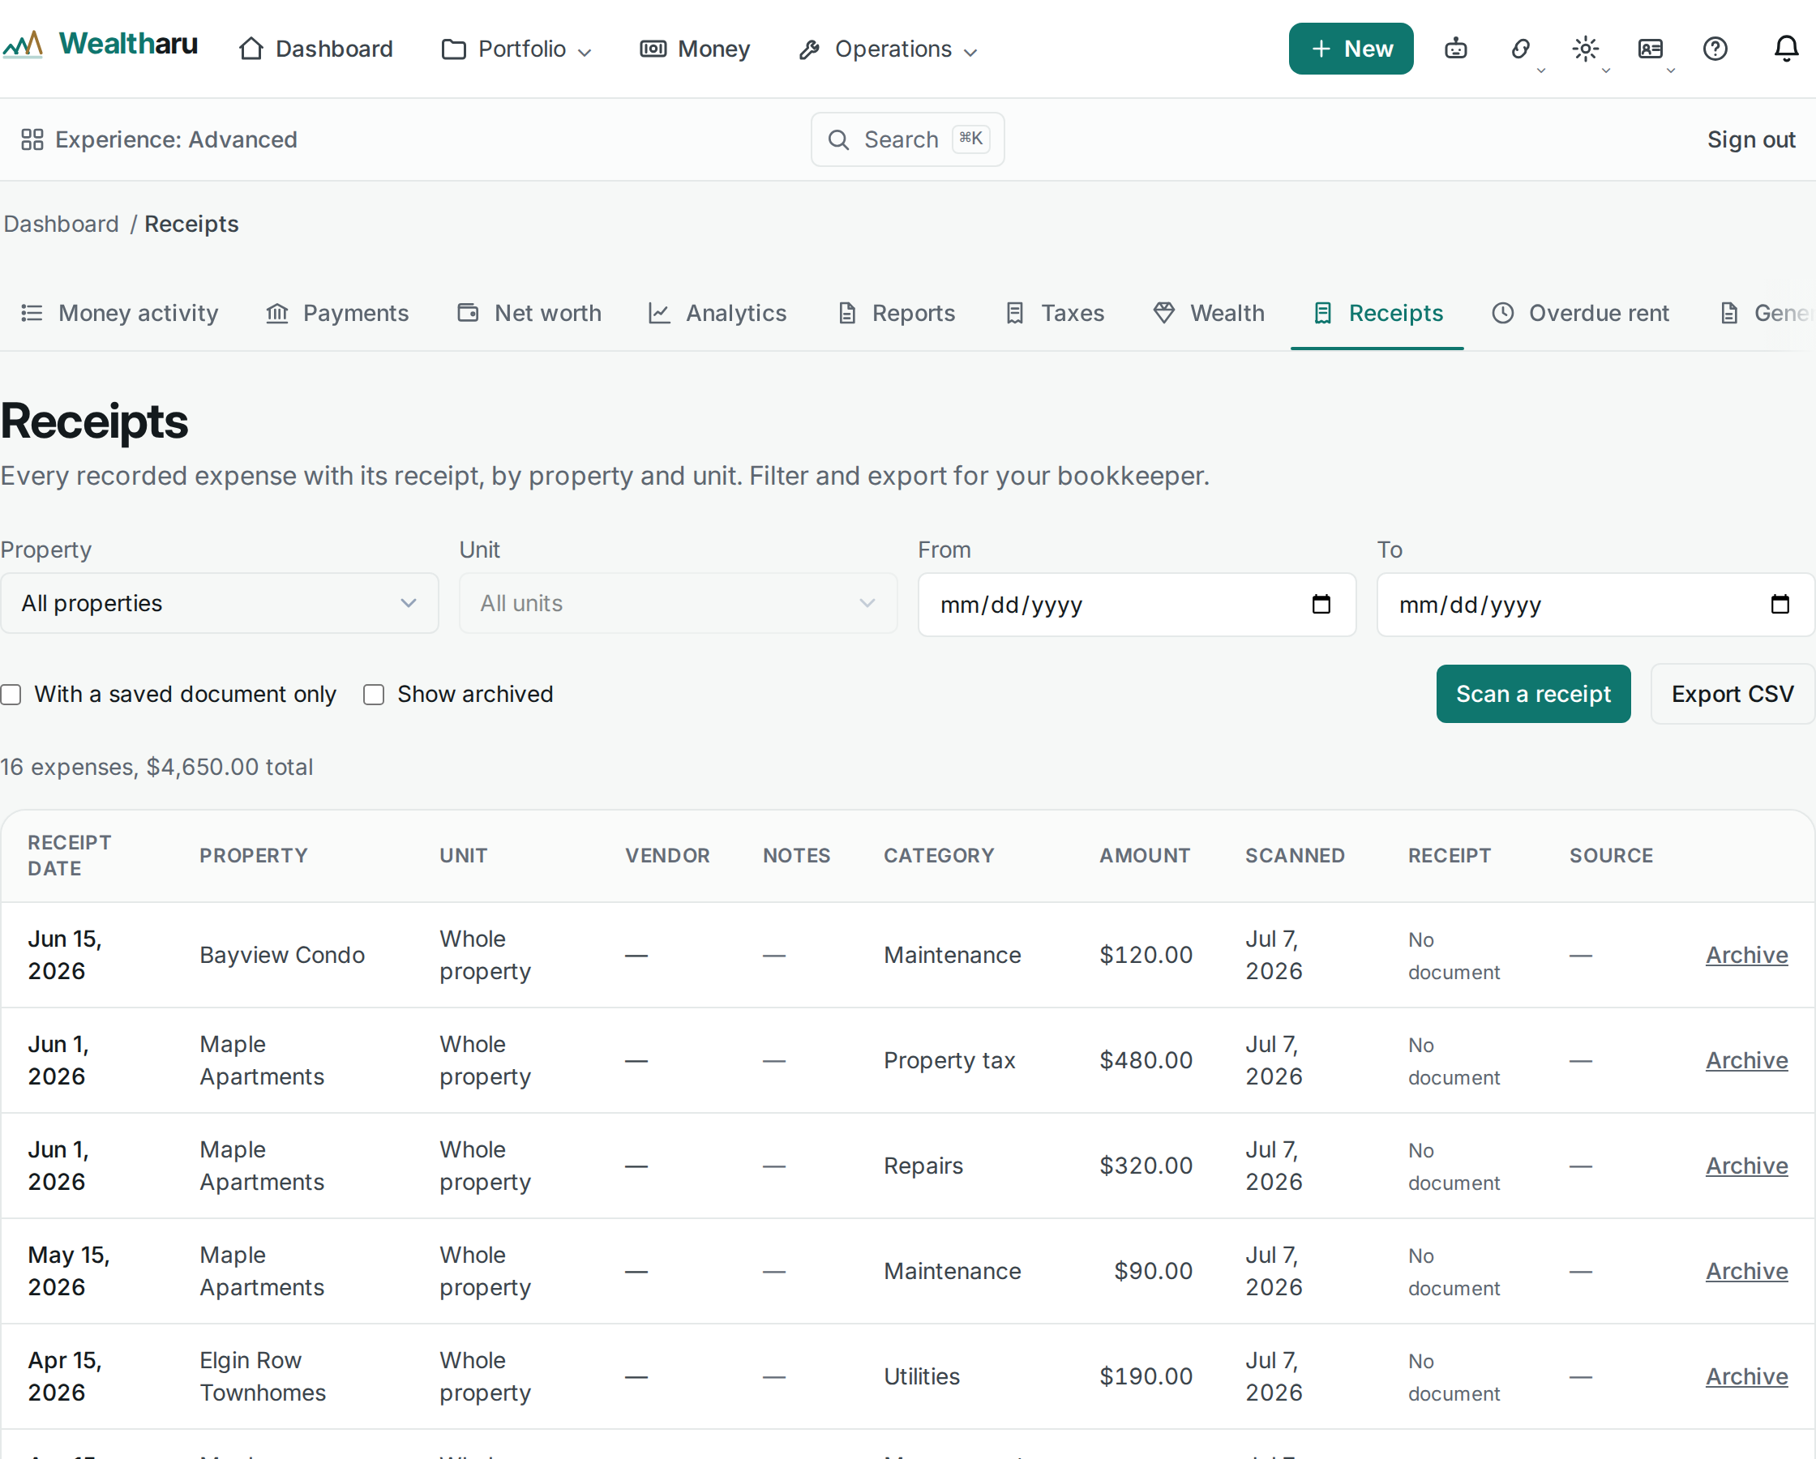This screenshot has width=1816, height=1459.
Task: Click the Overdue rent clock icon
Action: coord(1503,314)
